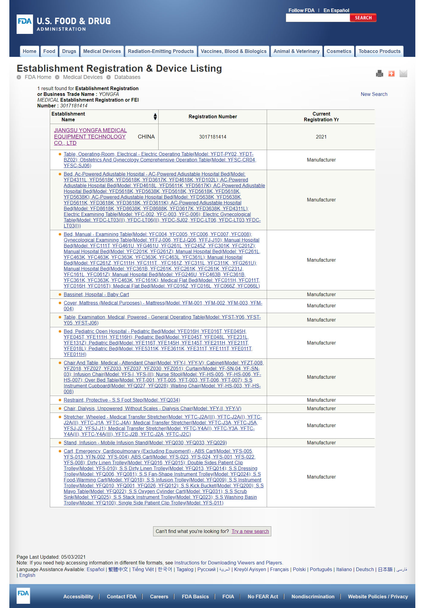Open Accessibility footer link
This screenshot has height=608, width=425.
78,597
